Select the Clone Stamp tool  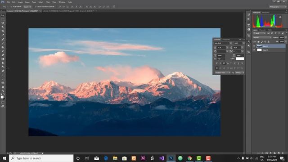(x=3, y=47)
